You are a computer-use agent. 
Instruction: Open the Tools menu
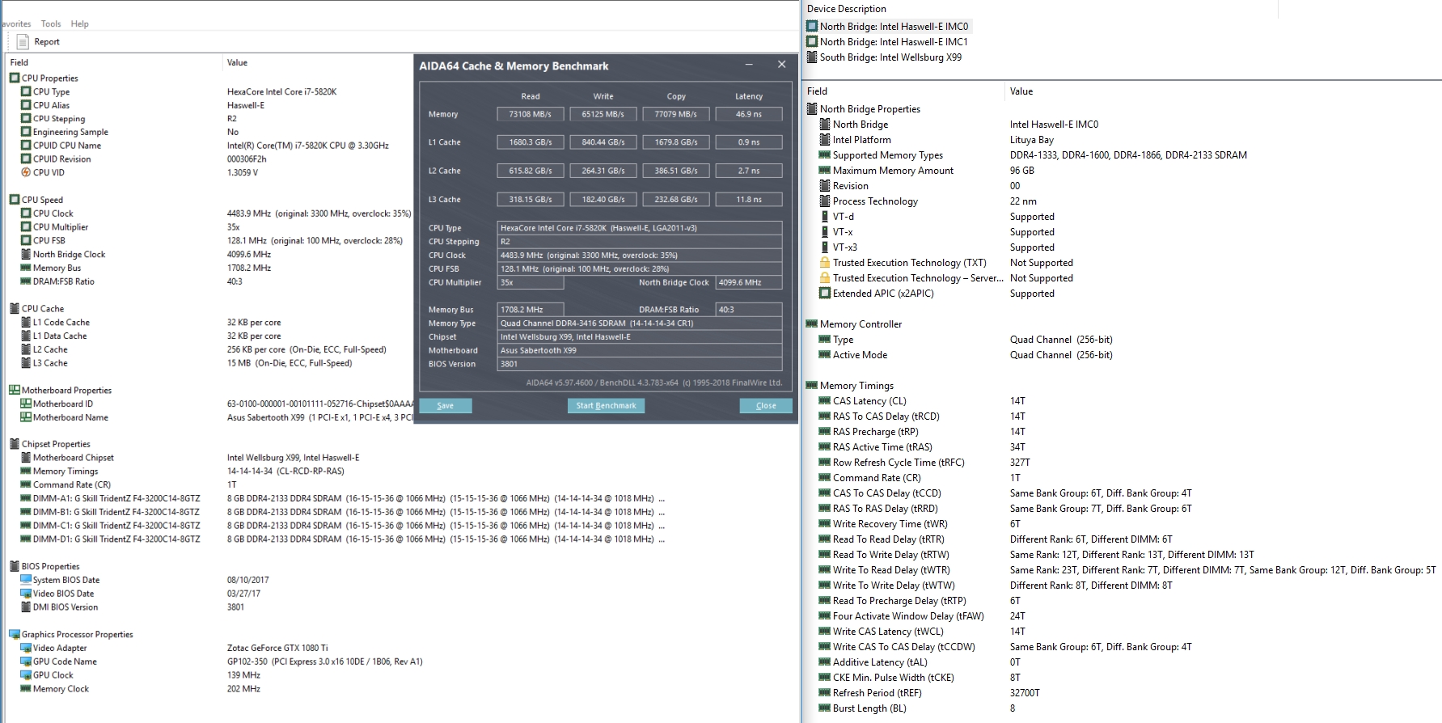tap(51, 24)
